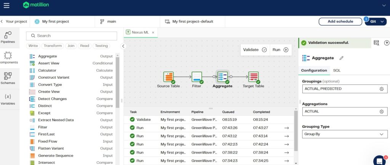Click the pencil icon to rename Aggregate
This screenshot has width=390, height=165.
[x=342, y=58]
